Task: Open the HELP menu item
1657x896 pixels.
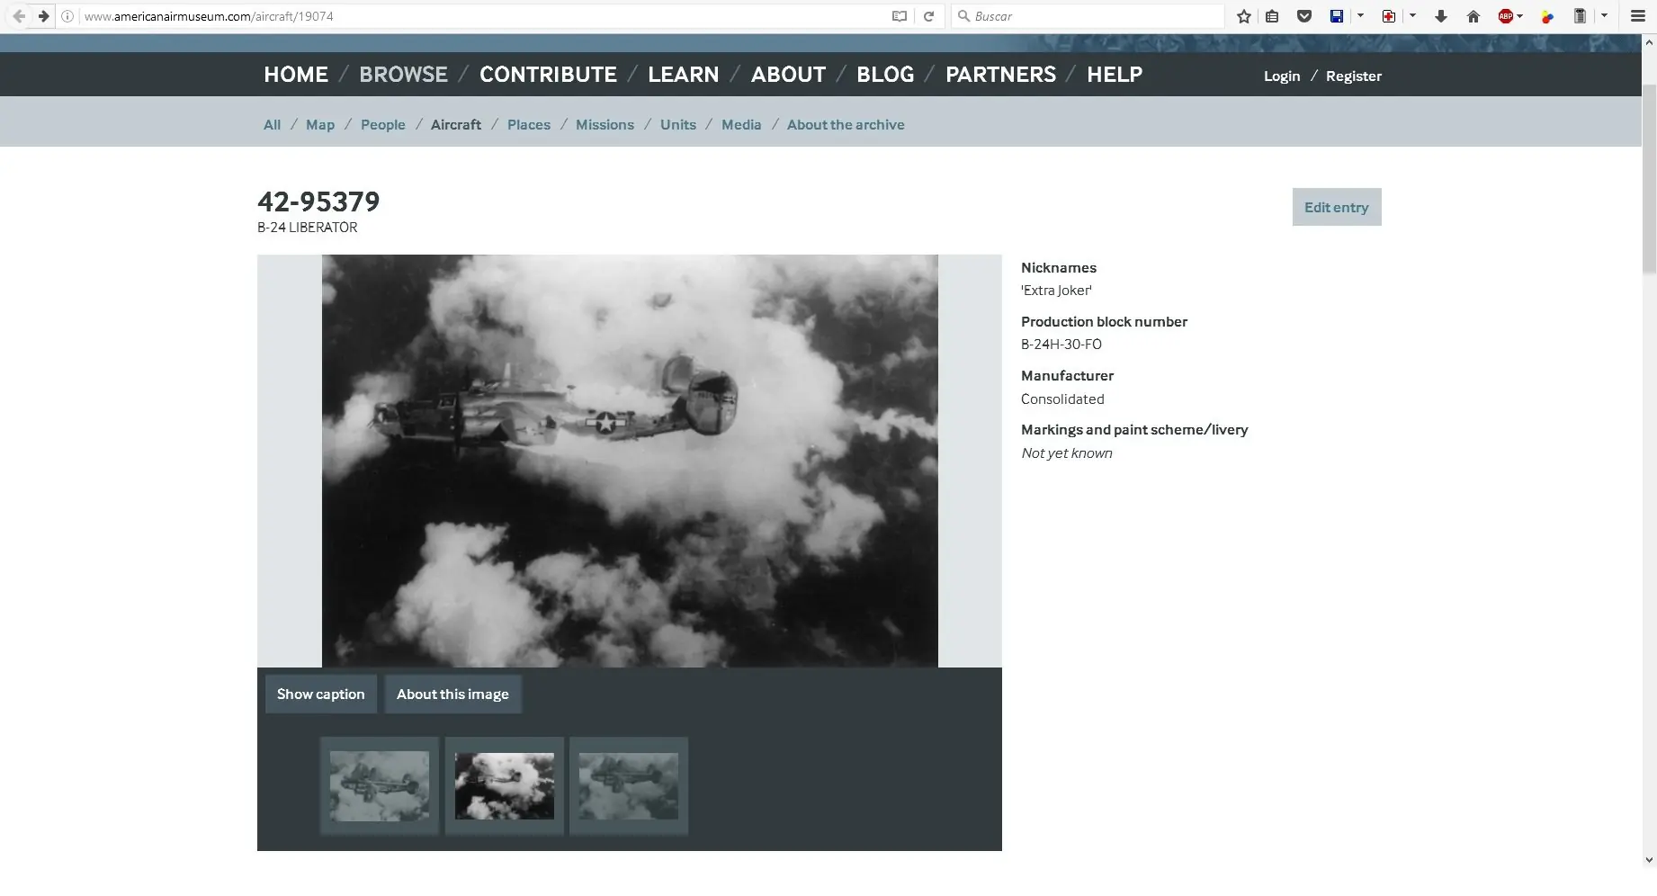Action: [x=1115, y=75]
